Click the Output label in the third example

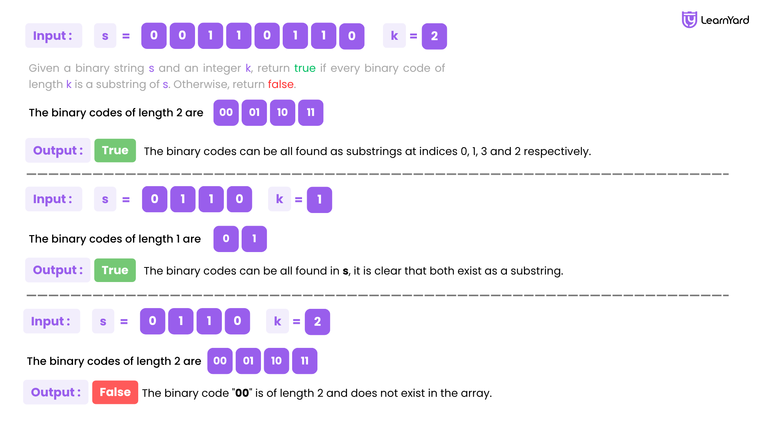(x=56, y=392)
